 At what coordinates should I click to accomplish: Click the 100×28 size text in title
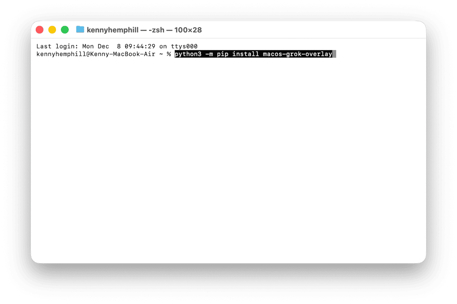click(x=188, y=30)
